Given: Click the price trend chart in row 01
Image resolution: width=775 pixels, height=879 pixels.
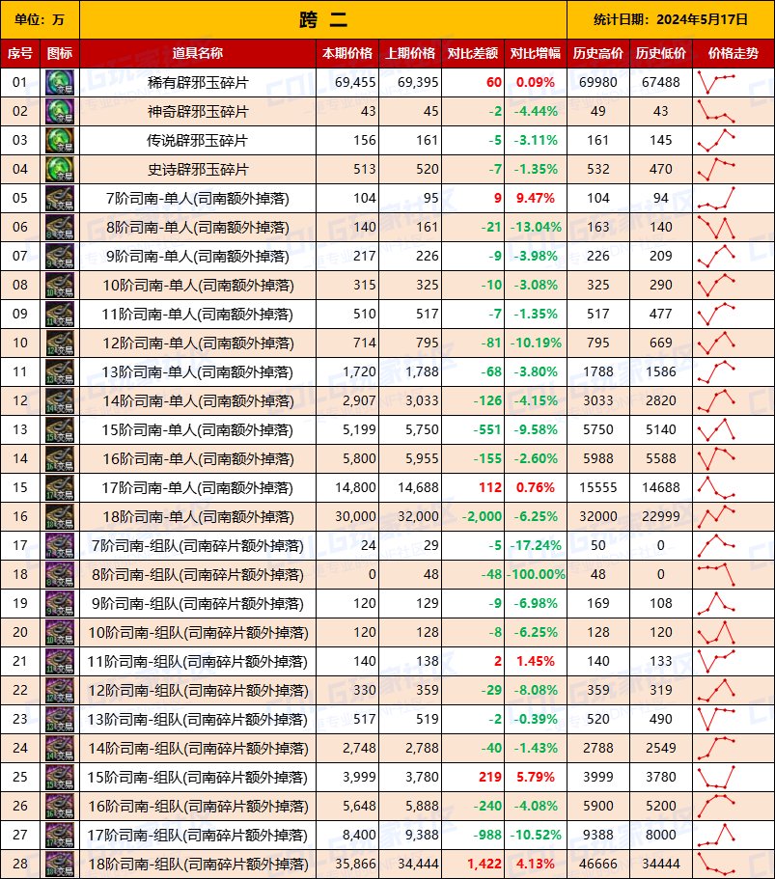Looking at the screenshot, I should point(716,82).
